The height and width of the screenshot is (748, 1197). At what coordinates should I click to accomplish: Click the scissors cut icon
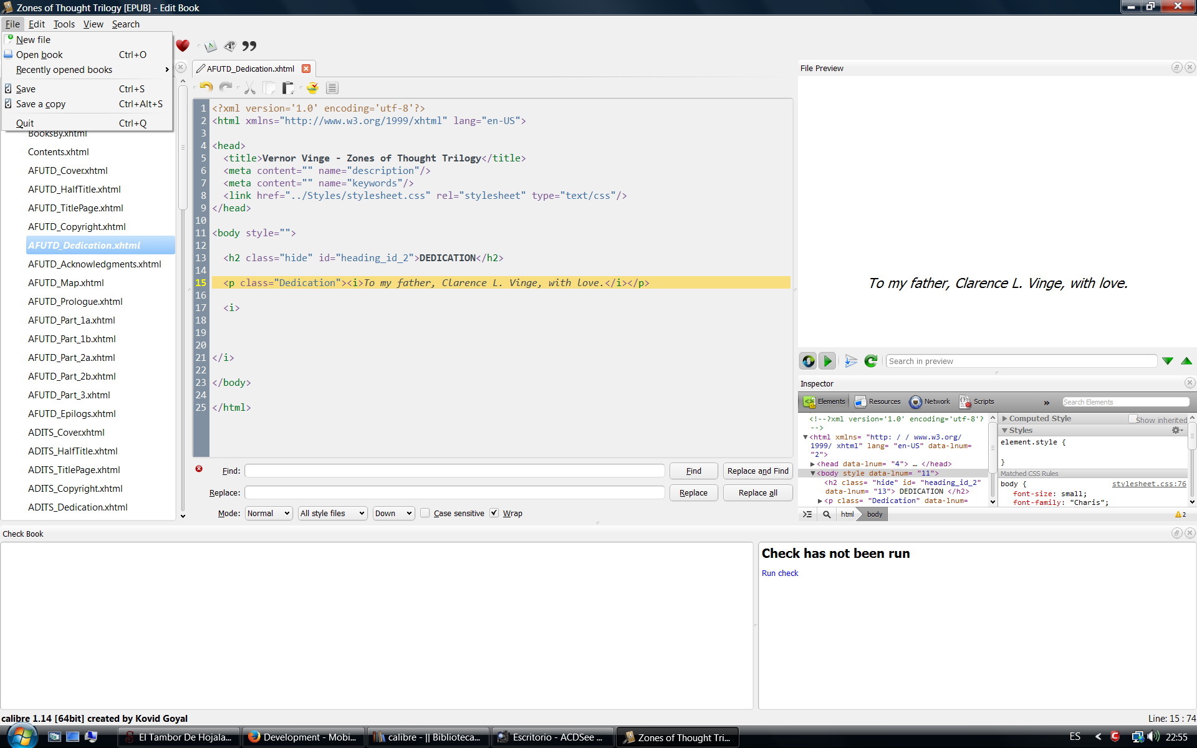click(x=250, y=88)
